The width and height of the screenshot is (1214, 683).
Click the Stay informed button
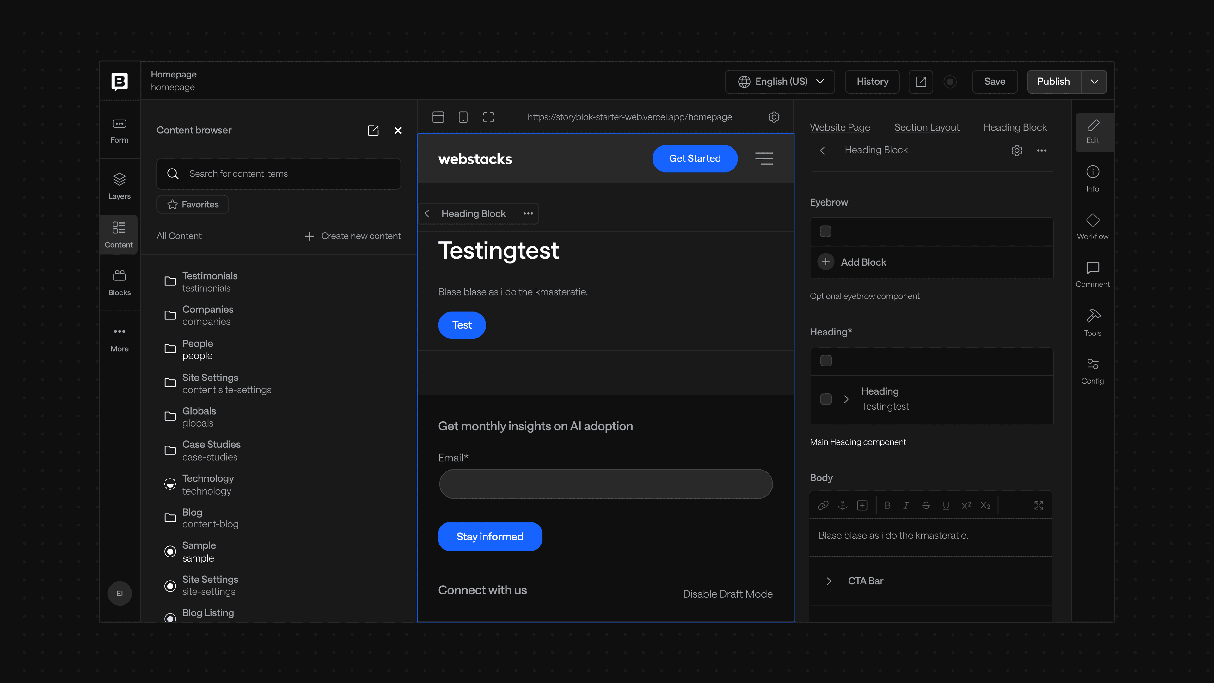pos(490,536)
